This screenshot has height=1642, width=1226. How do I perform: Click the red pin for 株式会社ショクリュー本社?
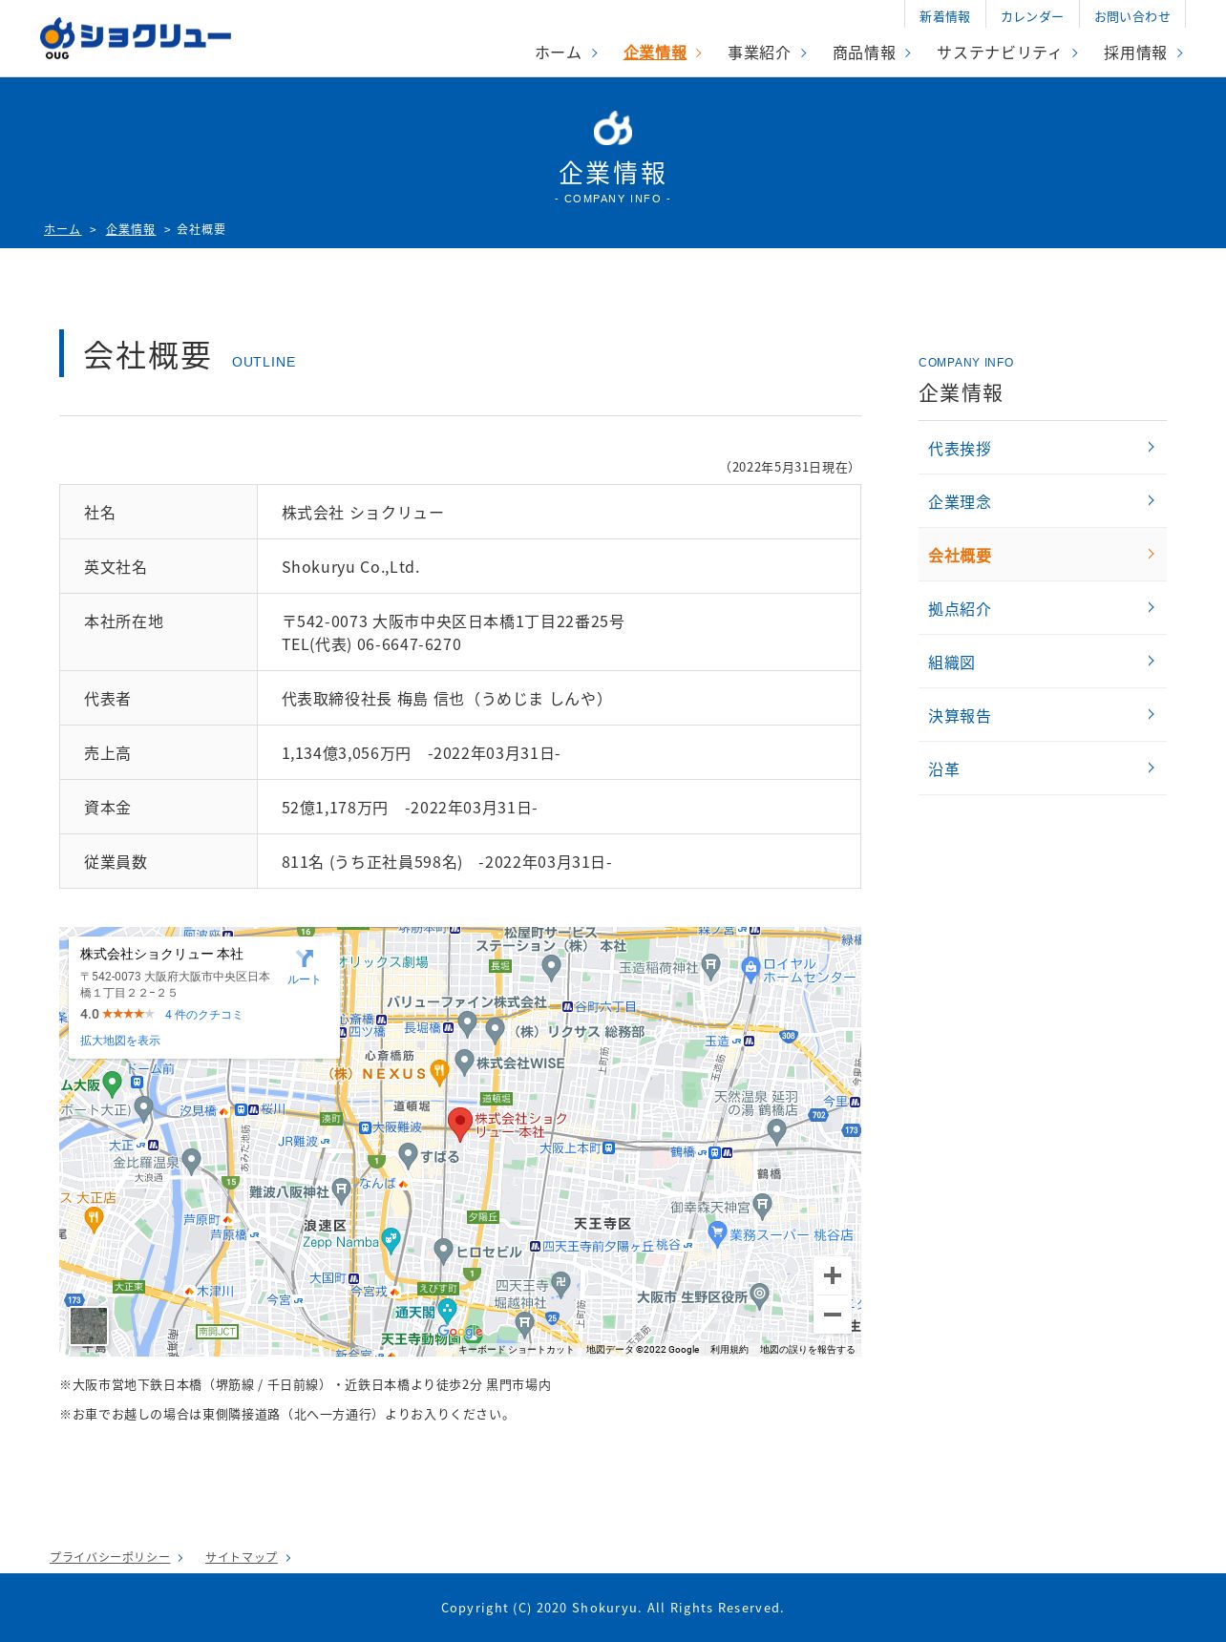pos(460,1125)
